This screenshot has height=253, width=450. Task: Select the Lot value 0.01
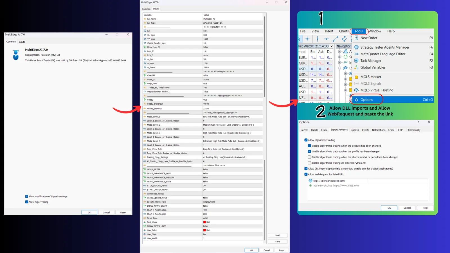click(x=205, y=31)
